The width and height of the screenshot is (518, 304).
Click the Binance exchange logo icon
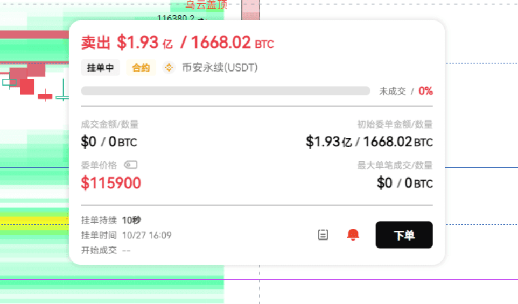click(x=169, y=68)
